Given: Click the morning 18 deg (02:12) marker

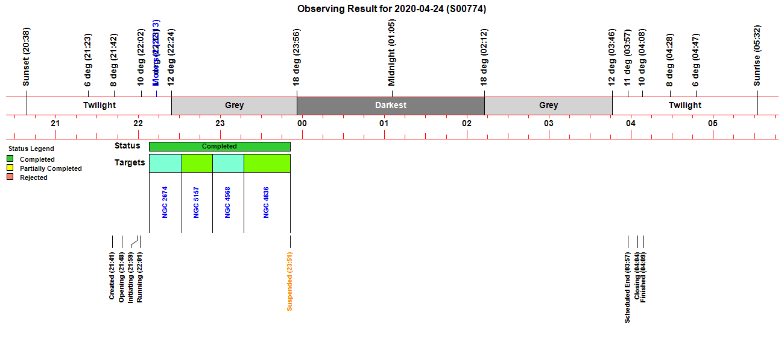Looking at the screenshot, I should click(484, 58).
